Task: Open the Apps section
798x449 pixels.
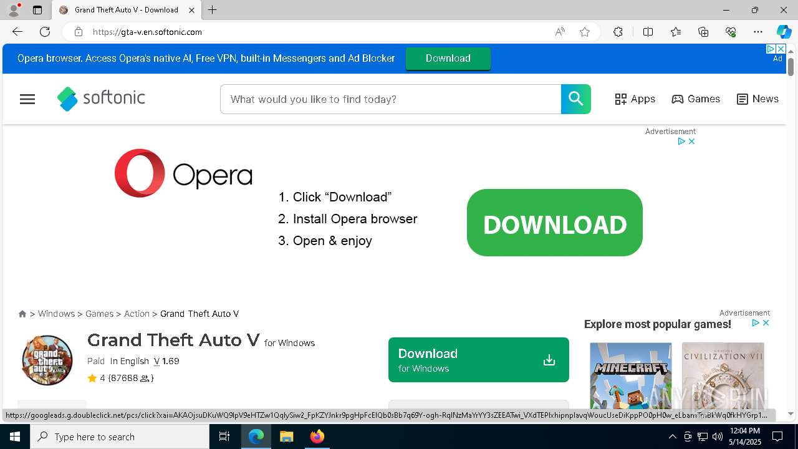Action: click(635, 99)
